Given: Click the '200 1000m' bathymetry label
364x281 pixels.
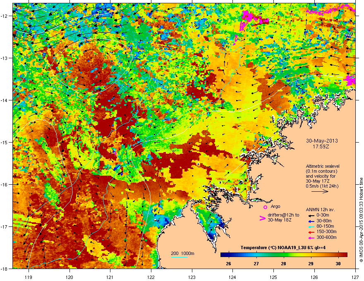Looking at the screenshot, I should click(182, 253).
